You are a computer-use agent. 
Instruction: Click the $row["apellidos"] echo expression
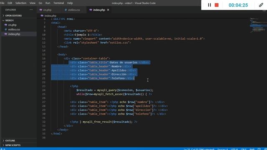[140, 106]
